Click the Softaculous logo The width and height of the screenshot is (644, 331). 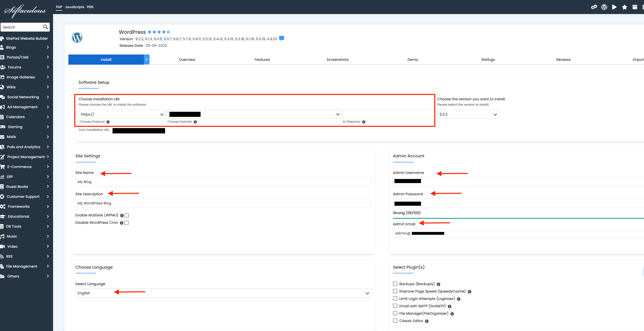click(25, 11)
